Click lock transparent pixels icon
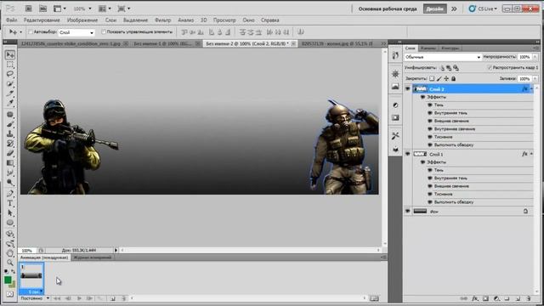This screenshot has width=544, height=306. coord(432,79)
